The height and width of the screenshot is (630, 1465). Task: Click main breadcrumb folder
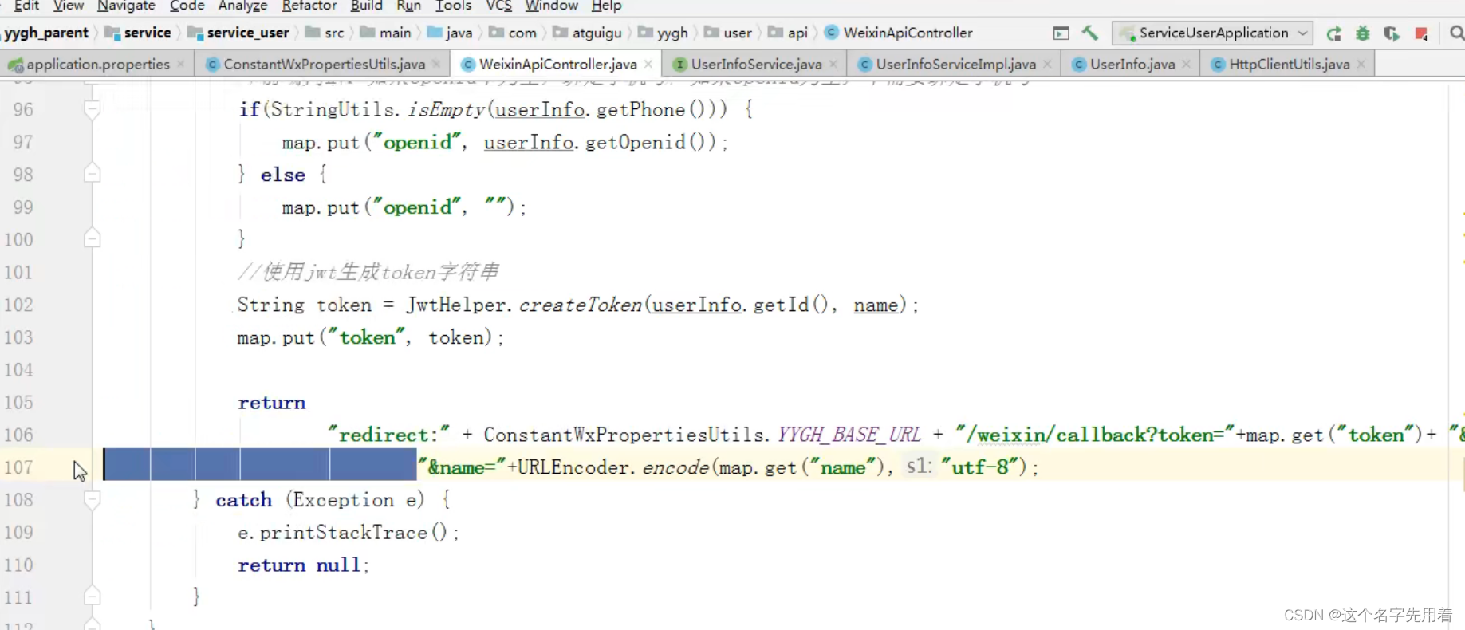pyautogui.click(x=386, y=33)
